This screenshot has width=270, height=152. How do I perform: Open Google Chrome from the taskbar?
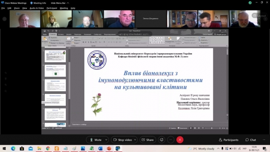(48, 148)
